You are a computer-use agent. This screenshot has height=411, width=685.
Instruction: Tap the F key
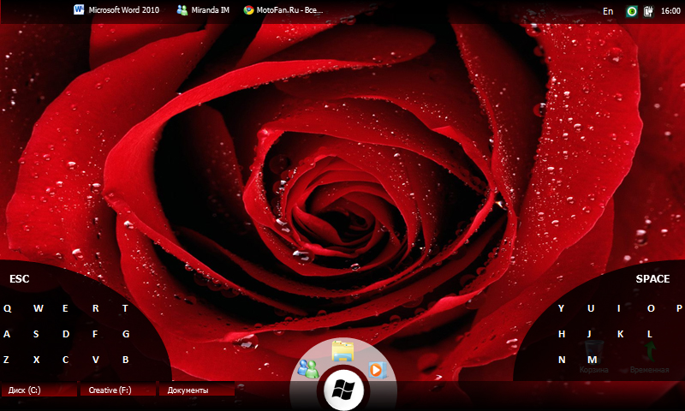(95, 334)
